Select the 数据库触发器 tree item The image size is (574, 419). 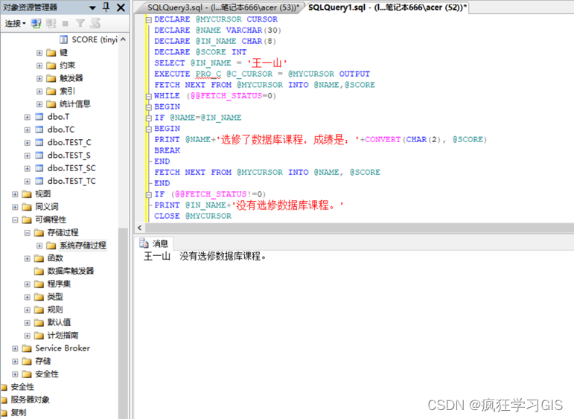click(x=71, y=271)
